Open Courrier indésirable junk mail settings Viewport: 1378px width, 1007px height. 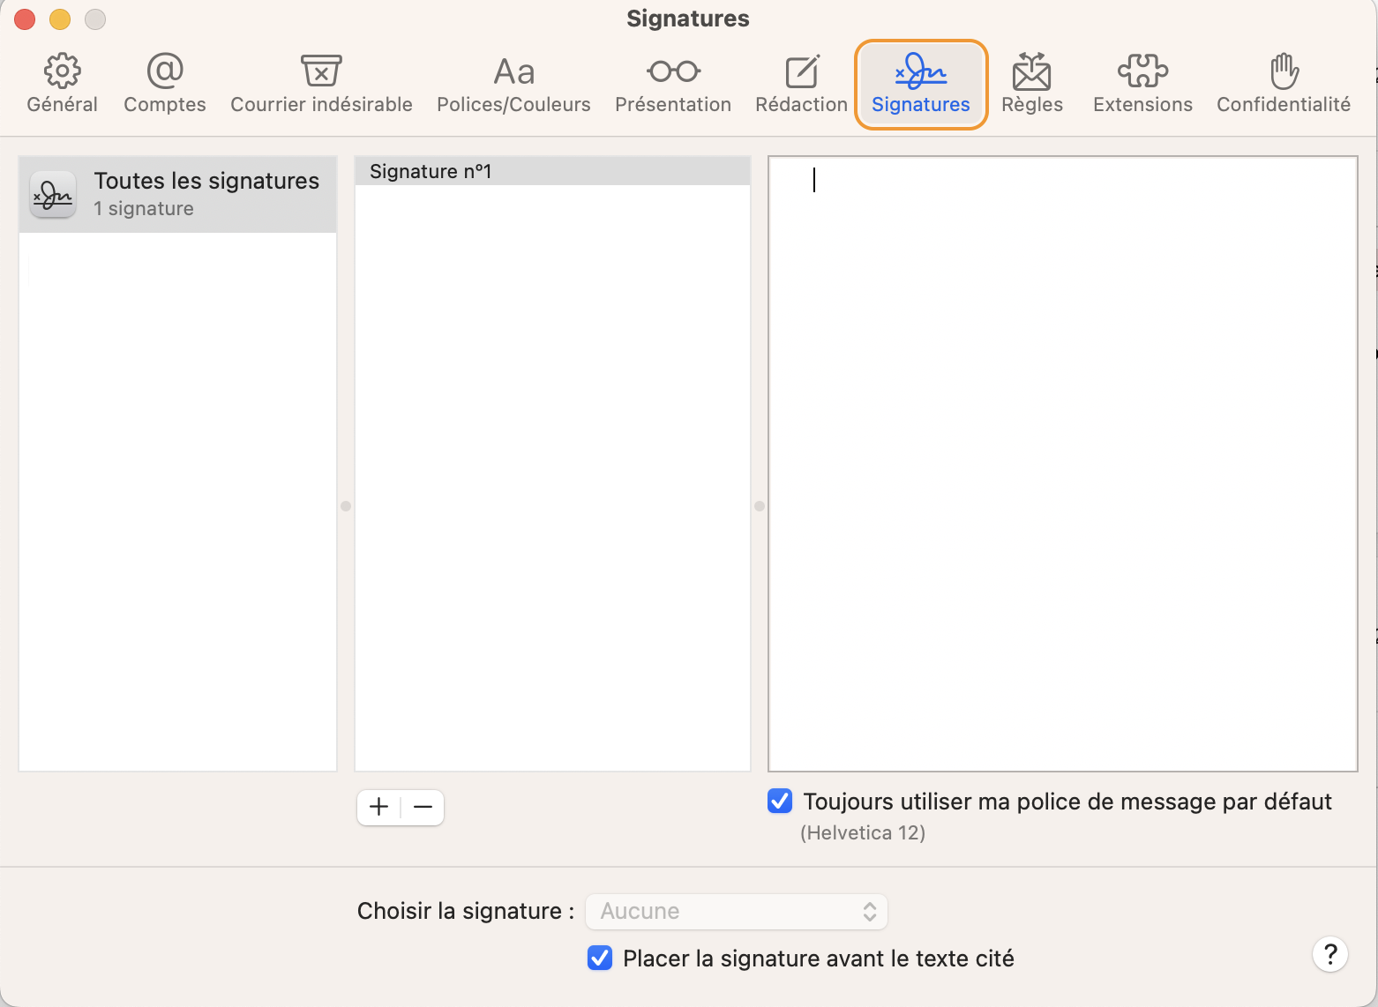(x=321, y=85)
